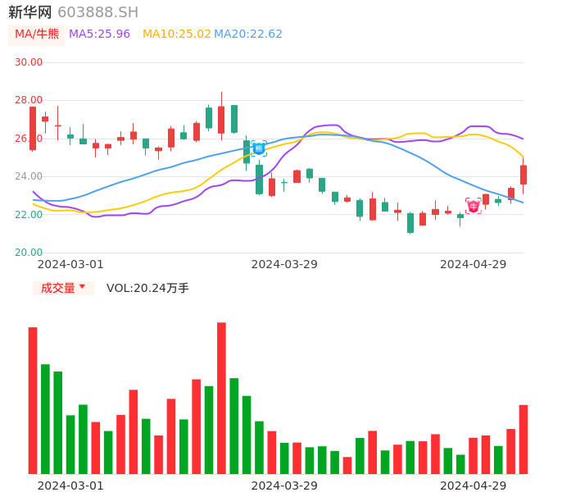Click the stock code 603888.SH

(97, 12)
